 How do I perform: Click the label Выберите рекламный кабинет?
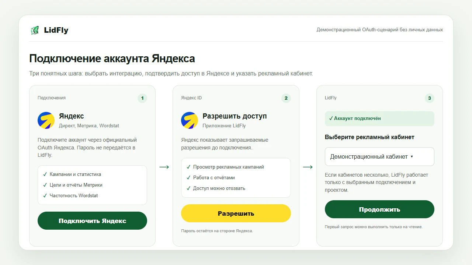point(369,137)
